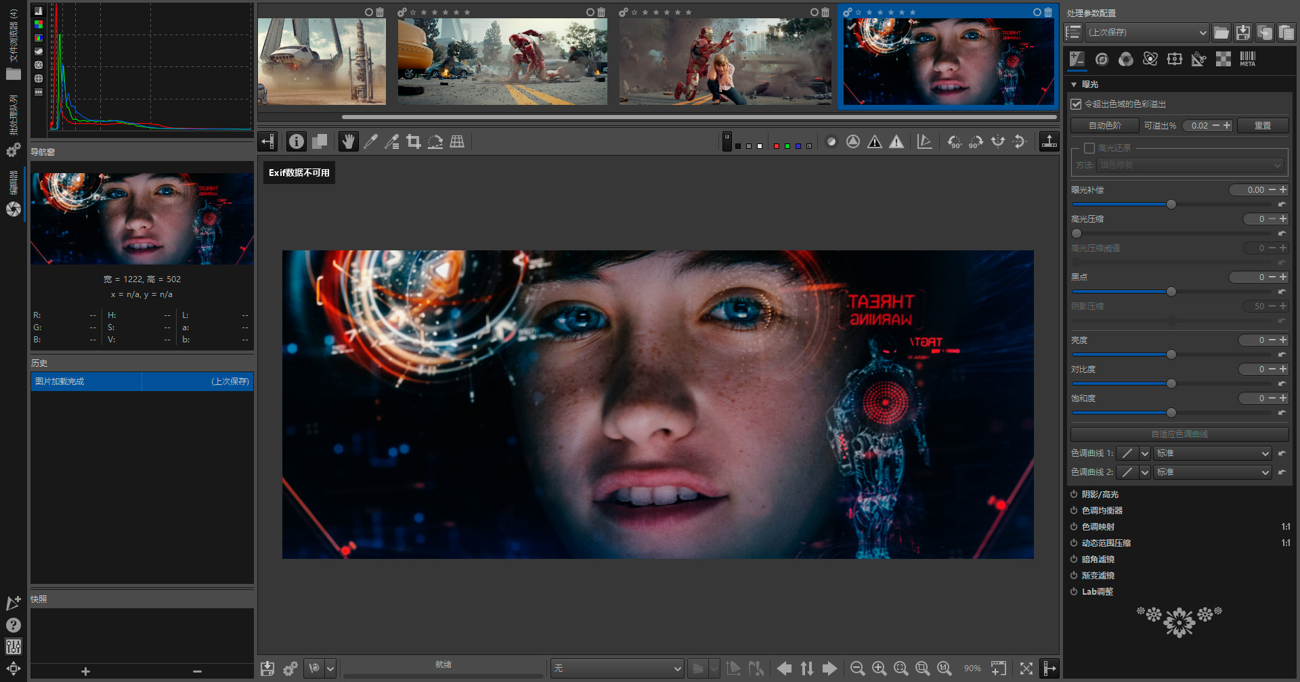Hide the top filmstrip panel

coord(1049,141)
